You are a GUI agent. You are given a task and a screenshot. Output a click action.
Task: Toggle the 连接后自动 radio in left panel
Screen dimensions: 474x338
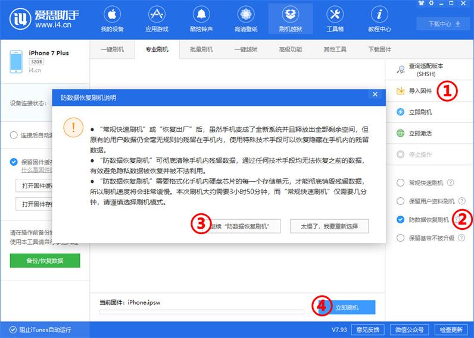14,135
